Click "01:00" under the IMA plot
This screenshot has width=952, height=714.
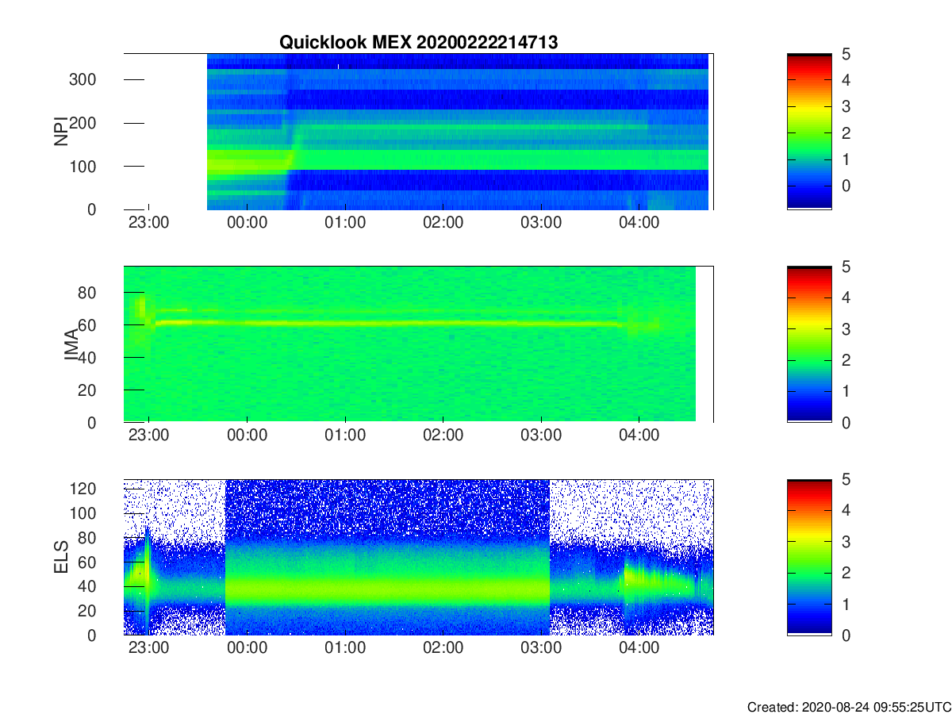(x=345, y=436)
